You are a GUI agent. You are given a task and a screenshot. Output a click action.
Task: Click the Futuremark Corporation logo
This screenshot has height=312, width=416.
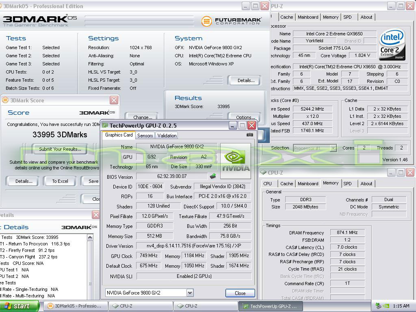(x=231, y=21)
